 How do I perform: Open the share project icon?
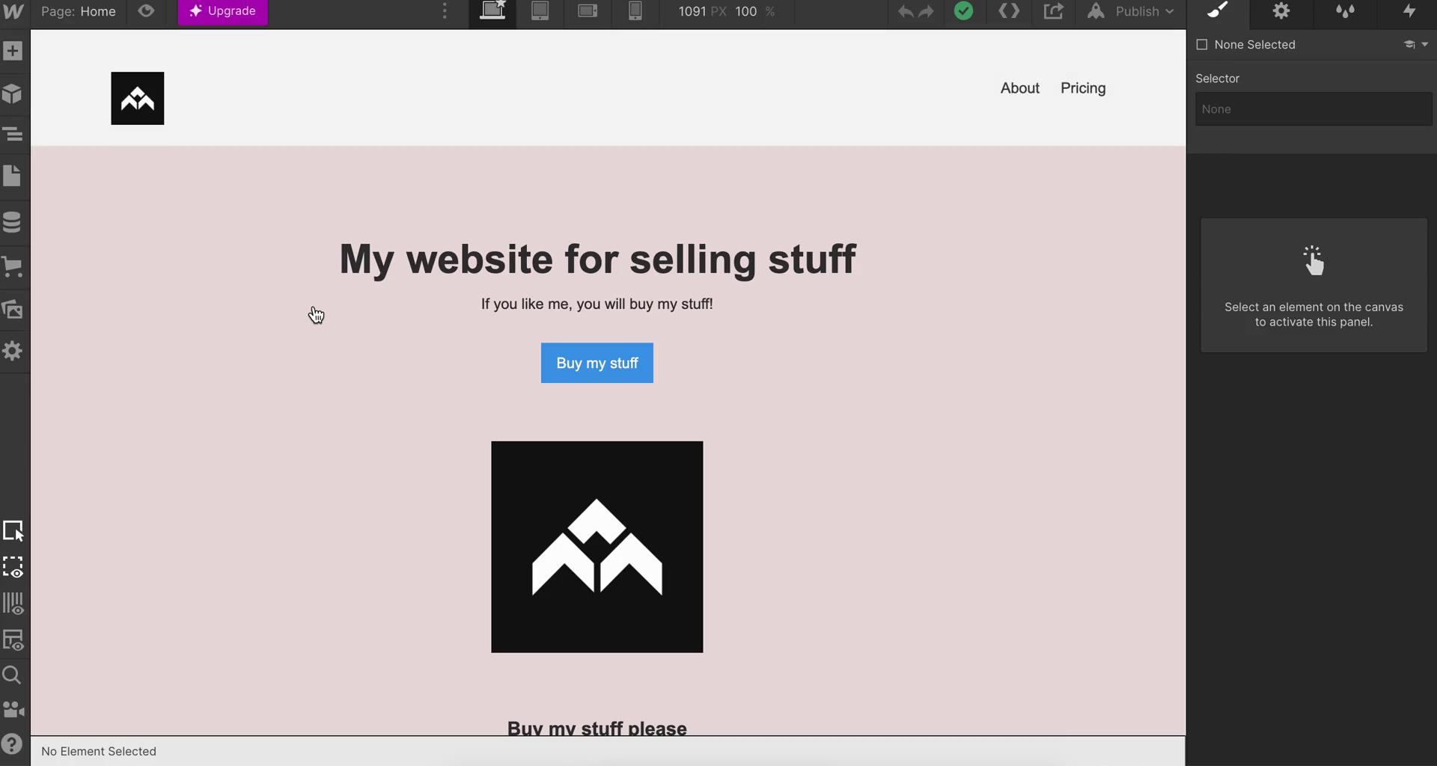tap(1053, 11)
